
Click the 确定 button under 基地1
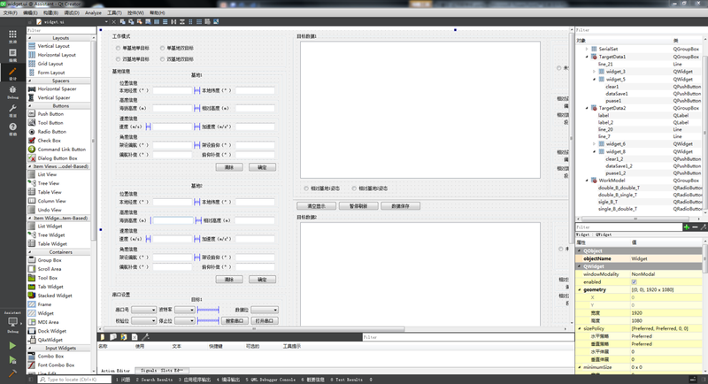coord(262,167)
